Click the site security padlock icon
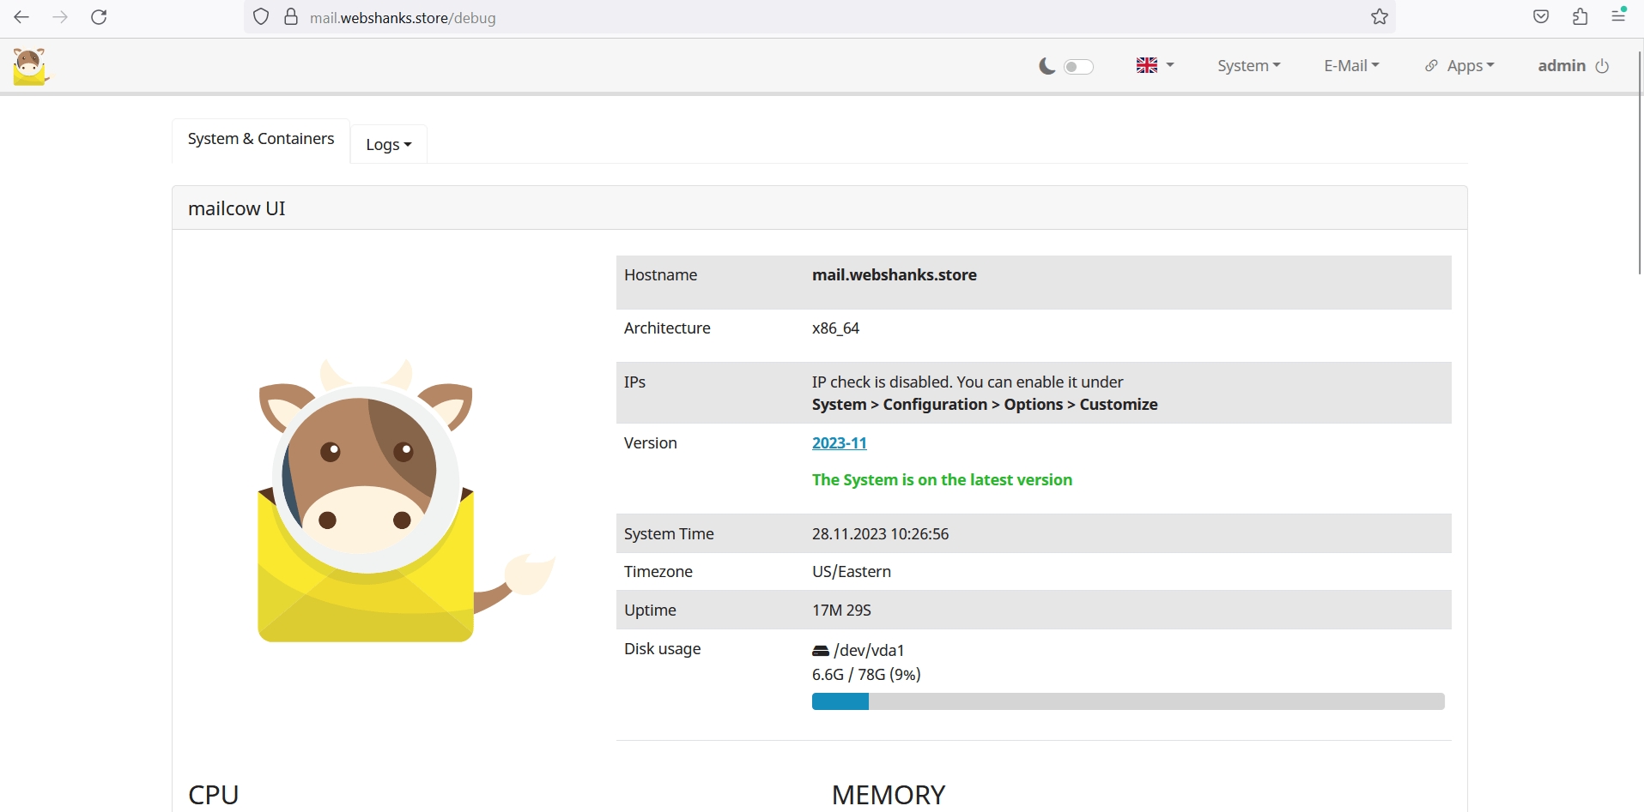Screen dimensions: 1644x812 click(x=291, y=17)
